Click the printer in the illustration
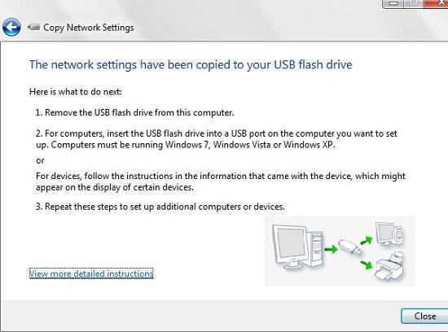The width and height of the screenshot is (448, 332). [389, 265]
